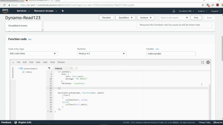Toggle fullscreen editor icon
223x125 pixels.
(202, 62)
